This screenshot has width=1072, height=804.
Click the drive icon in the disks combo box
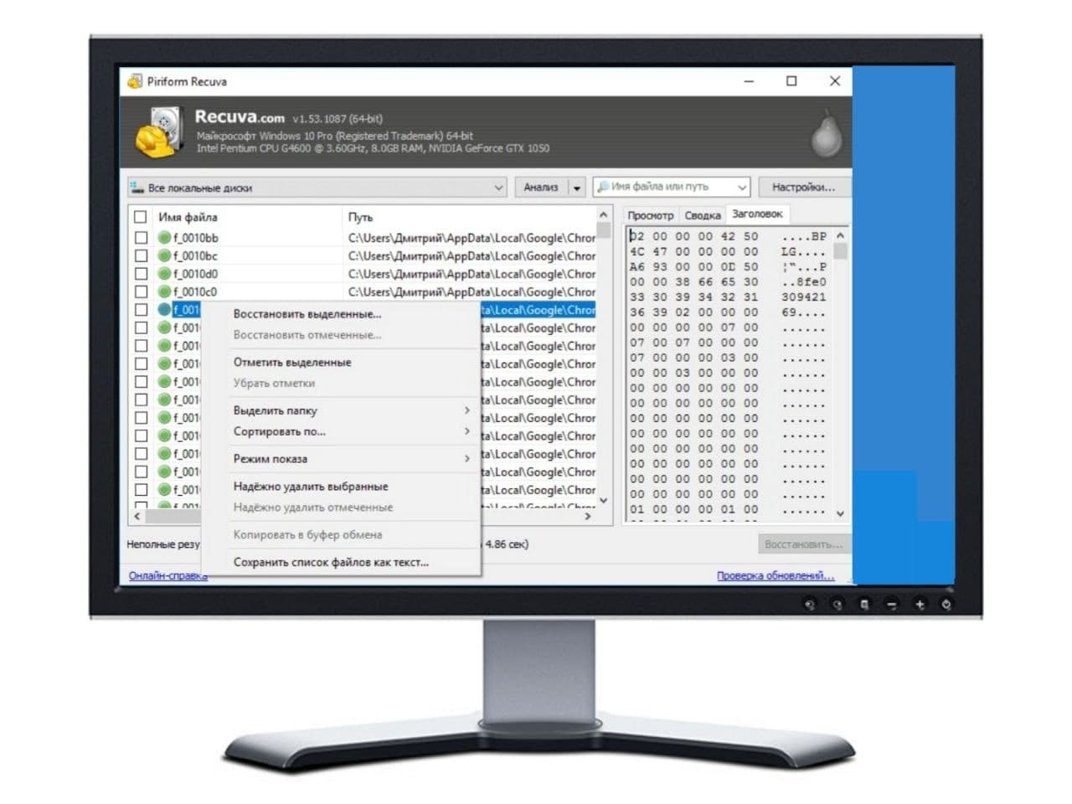click(137, 188)
